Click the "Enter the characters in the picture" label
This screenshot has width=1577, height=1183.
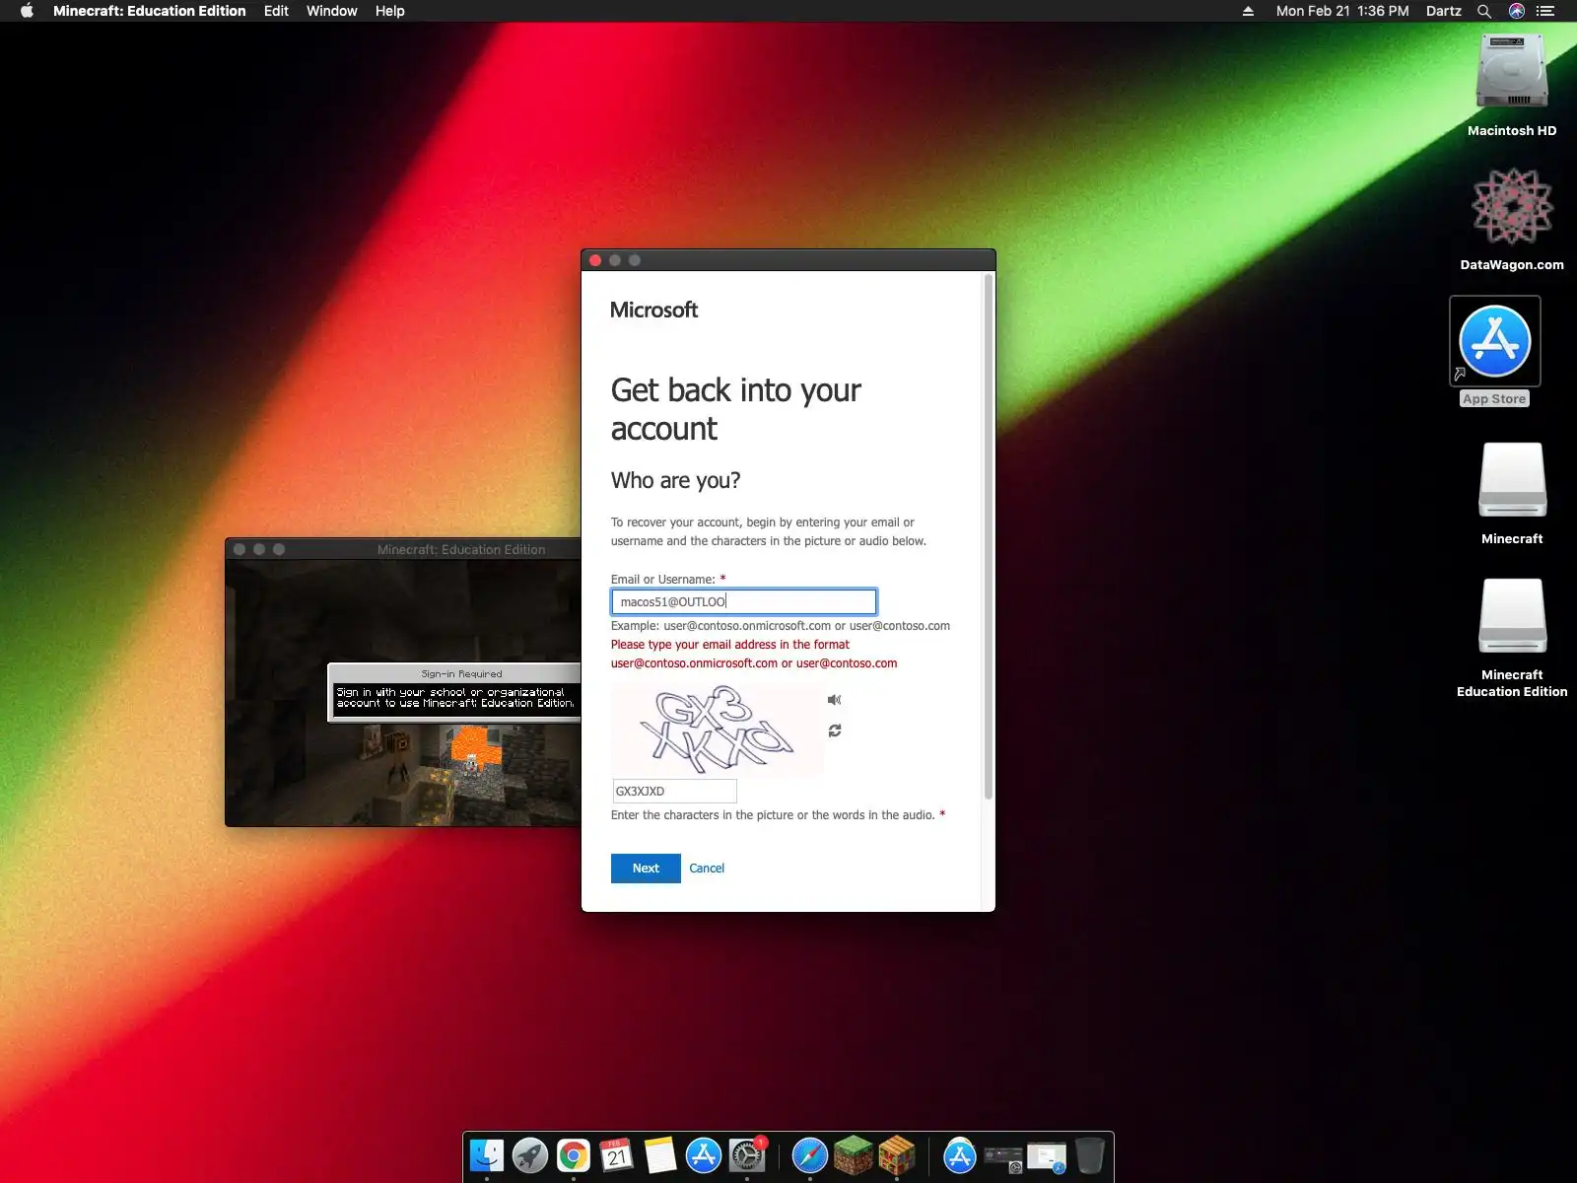point(773,815)
